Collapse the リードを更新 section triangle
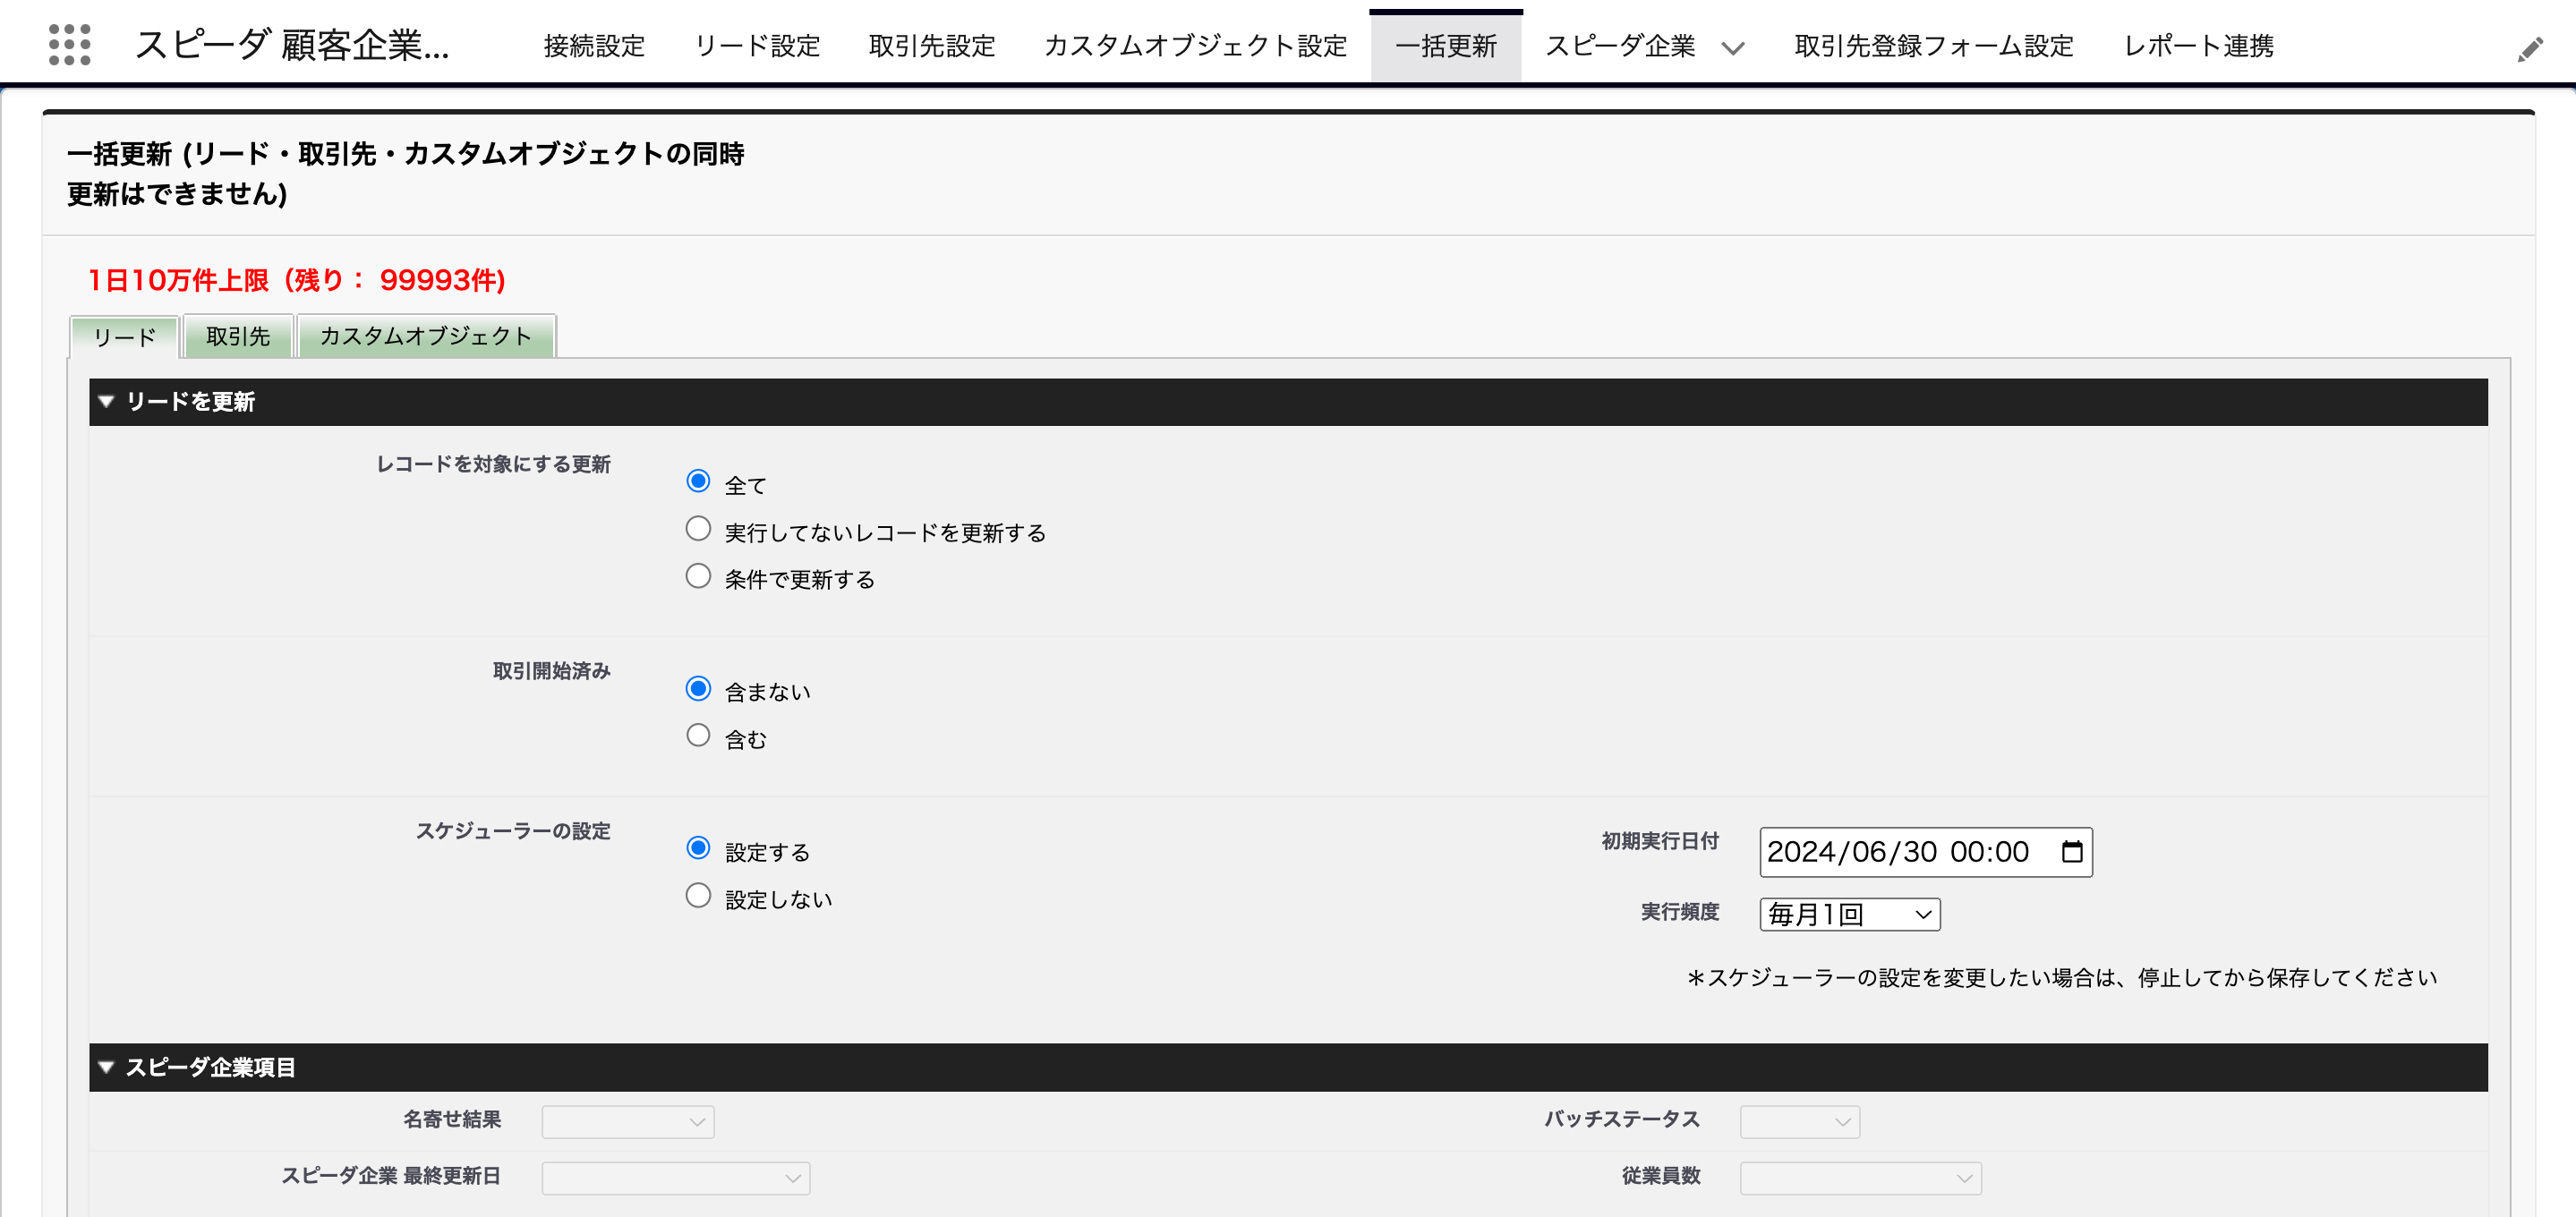 point(106,401)
